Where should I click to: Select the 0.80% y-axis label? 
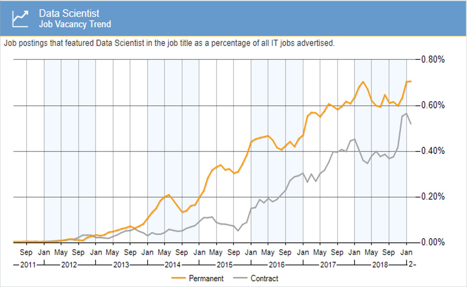point(433,60)
